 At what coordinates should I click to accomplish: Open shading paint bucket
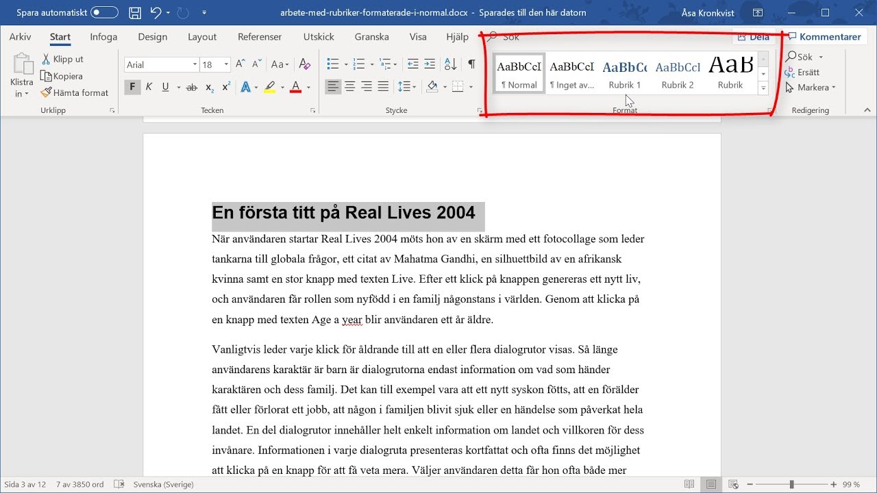pos(432,87)
